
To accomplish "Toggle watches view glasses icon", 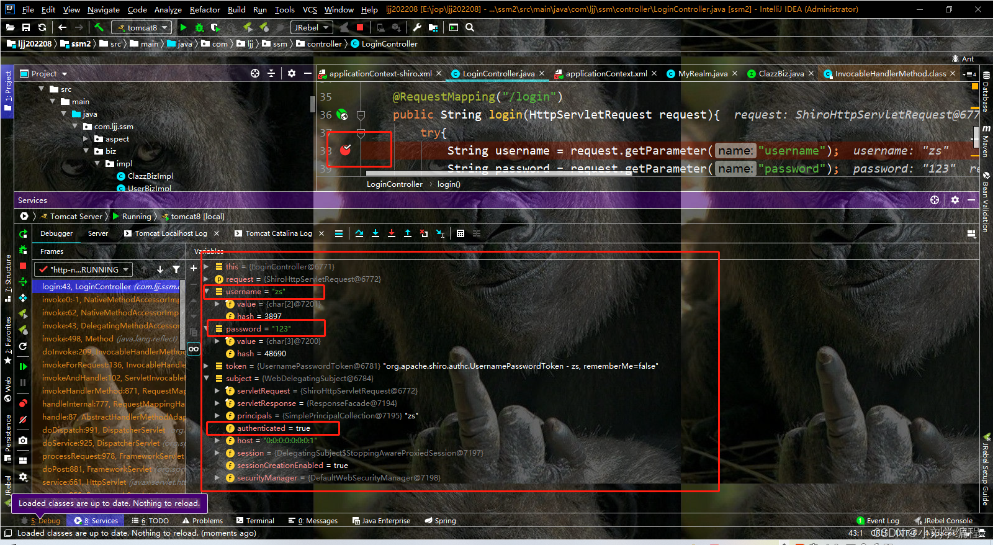I will point(194,349).
